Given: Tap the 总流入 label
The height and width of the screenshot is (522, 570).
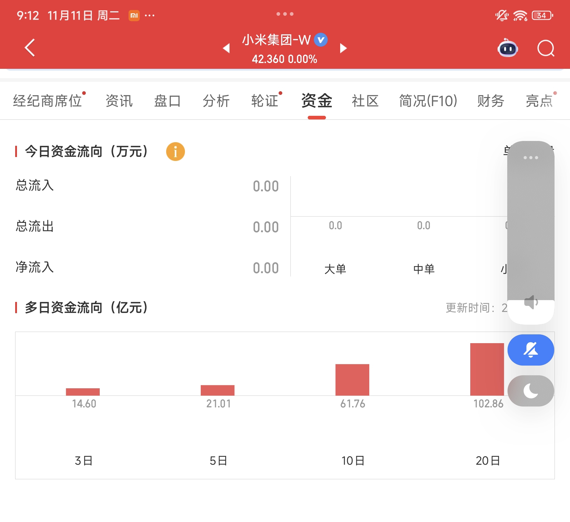Looking at the screenshot, I should pyautogui.click(x=35, y=186).
